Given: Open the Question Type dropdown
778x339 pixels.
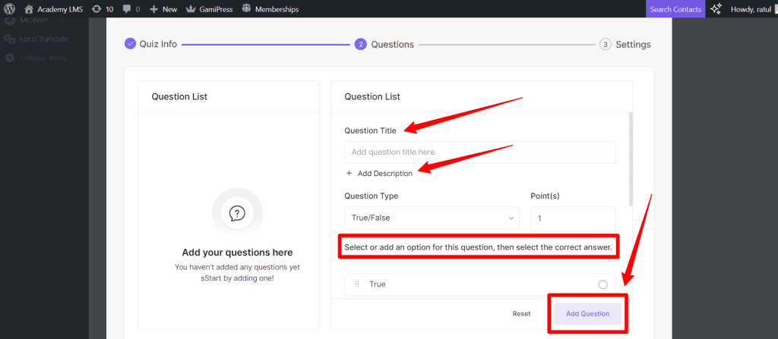Looking at the screenshot, I should (x=432, y=218).
